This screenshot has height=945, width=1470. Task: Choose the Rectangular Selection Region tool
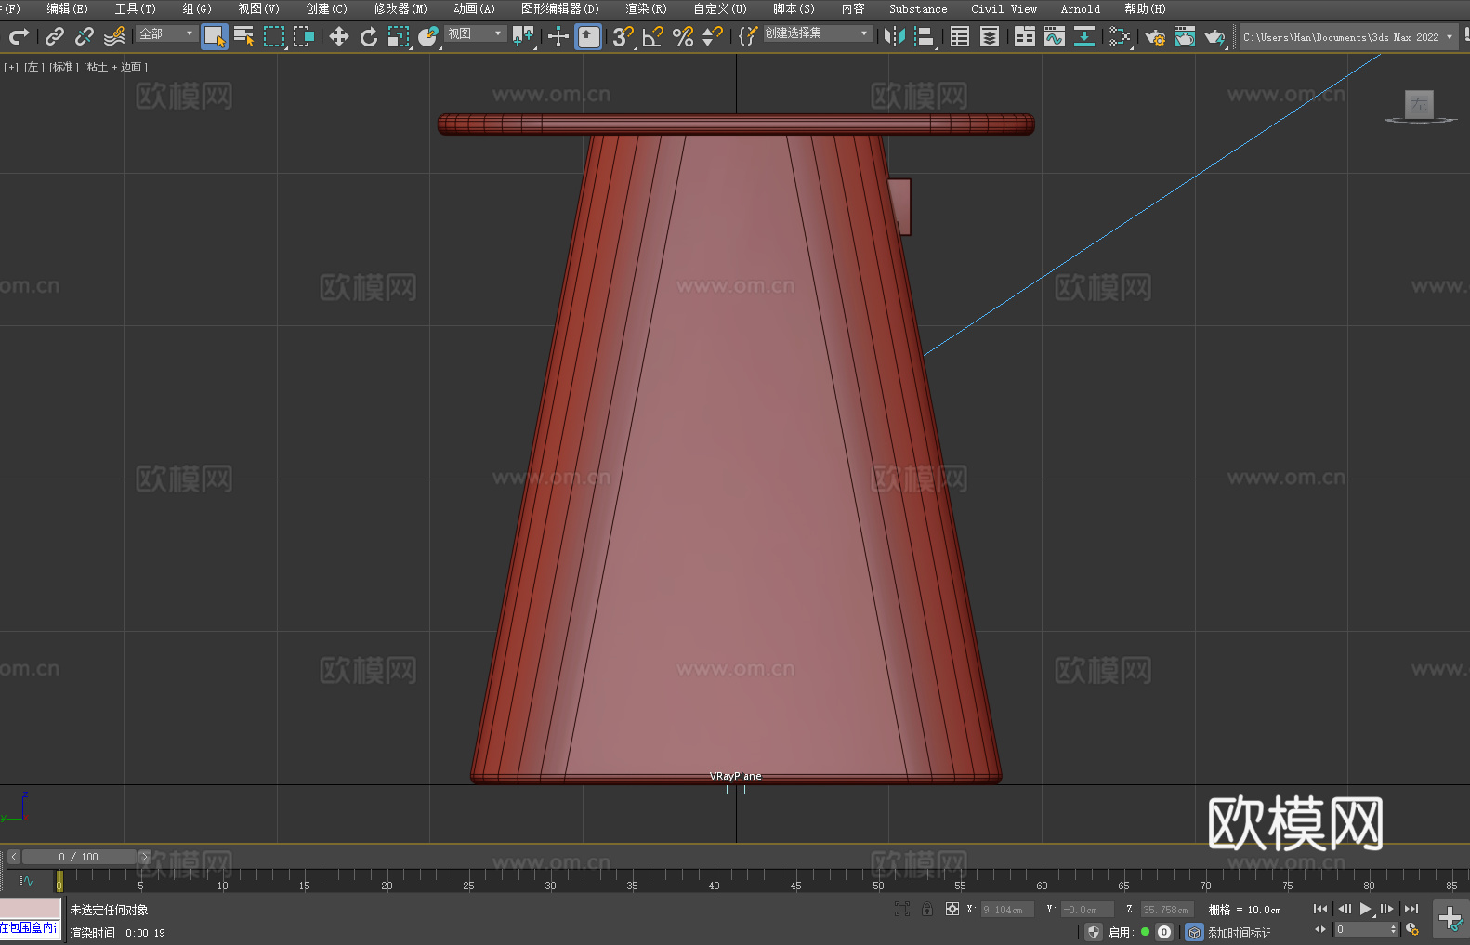(x=274, y=36)
